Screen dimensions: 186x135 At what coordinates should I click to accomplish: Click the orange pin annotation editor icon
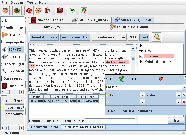161,79
